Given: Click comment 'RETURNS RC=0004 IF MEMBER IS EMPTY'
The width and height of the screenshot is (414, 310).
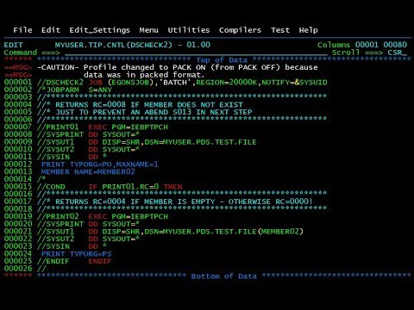Looking at the screenshot, I should (135, 202).
